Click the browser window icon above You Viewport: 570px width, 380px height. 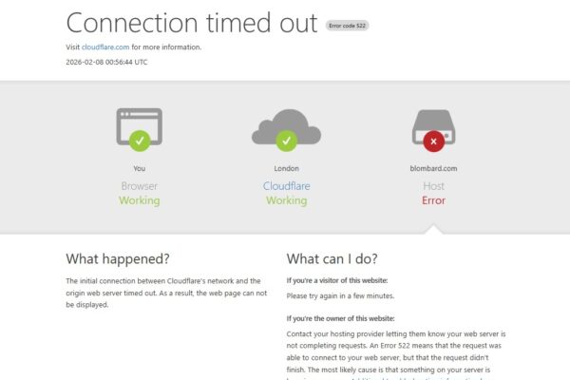[x=139, y=124]
